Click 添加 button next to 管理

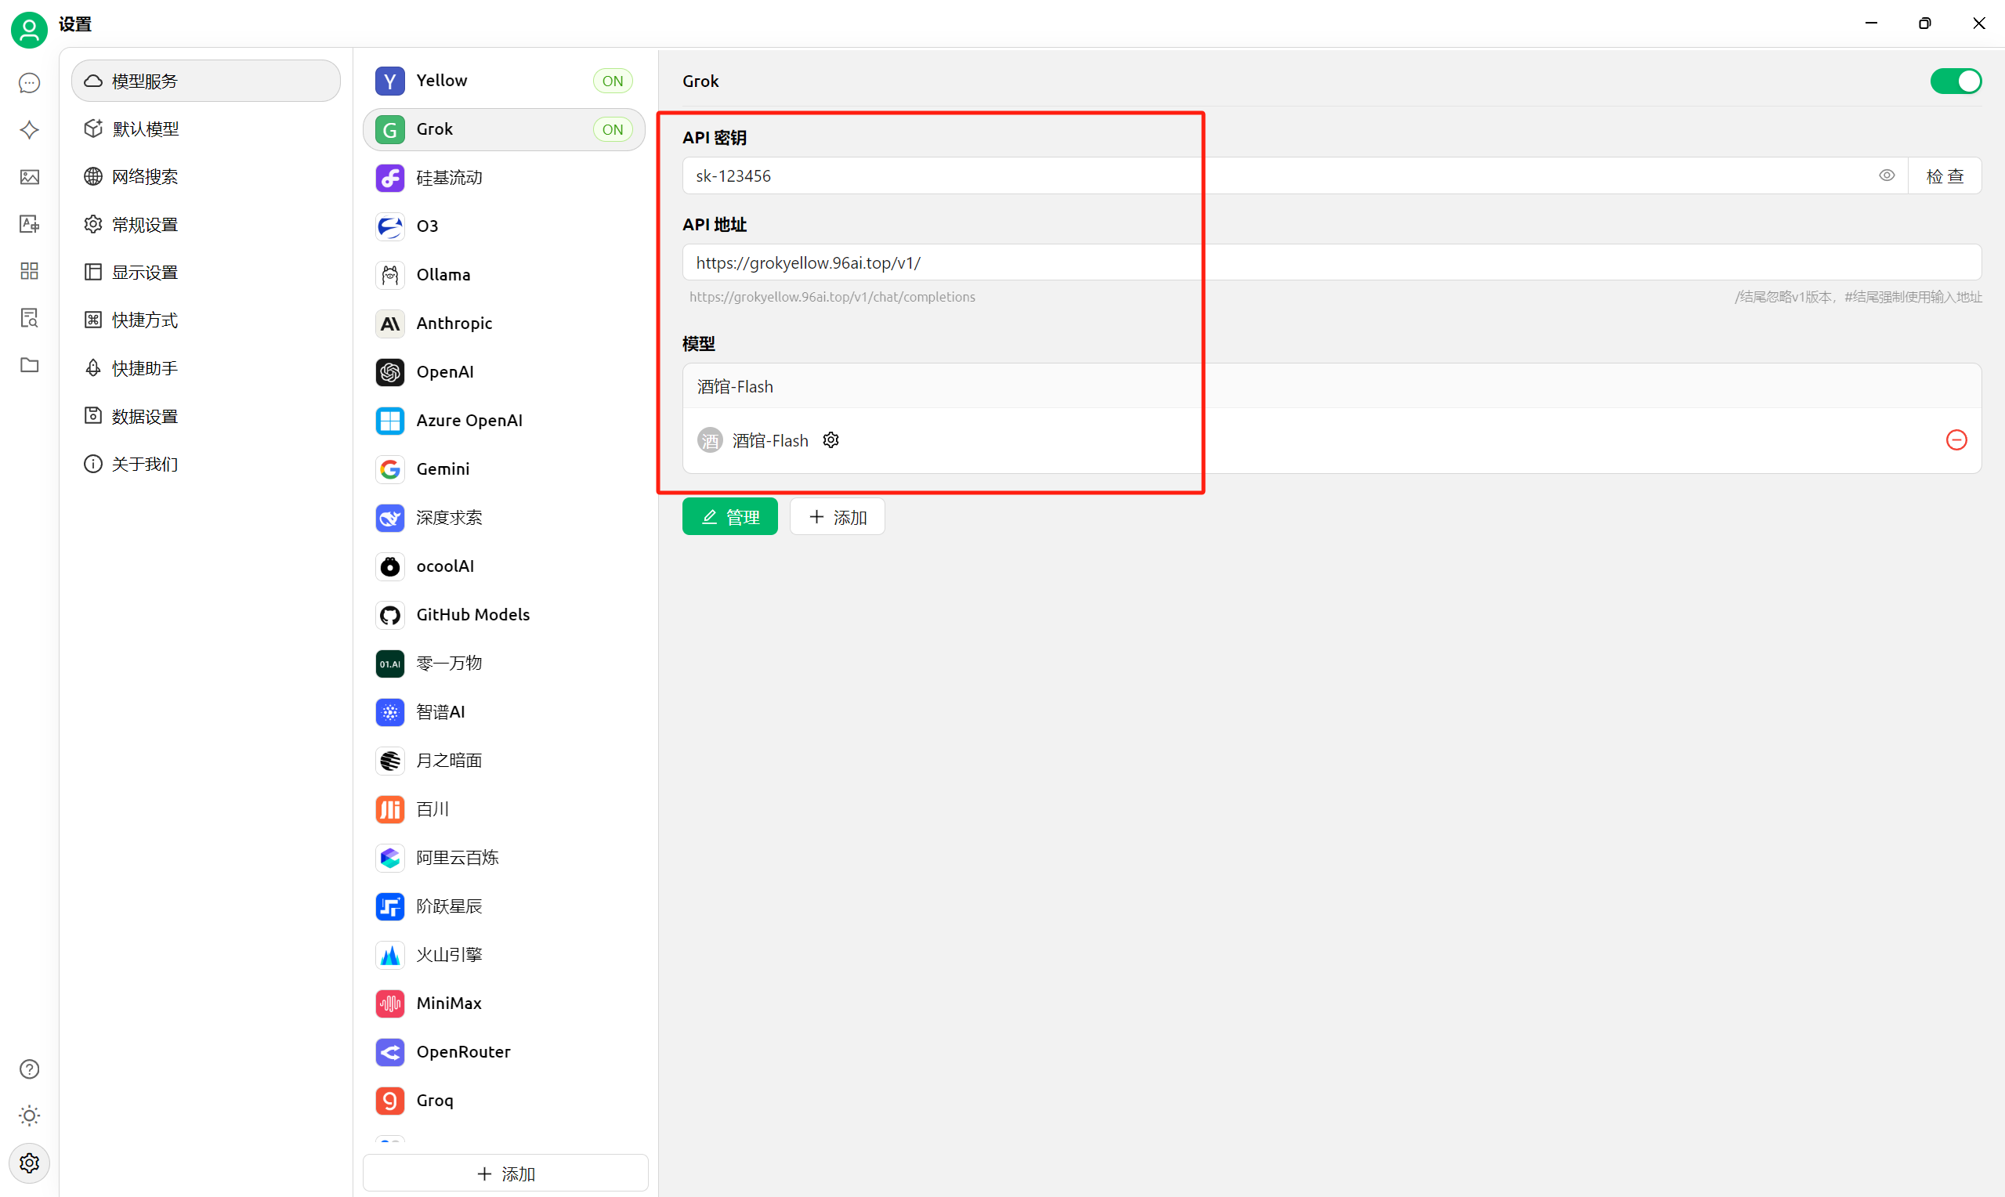(836, 516)
